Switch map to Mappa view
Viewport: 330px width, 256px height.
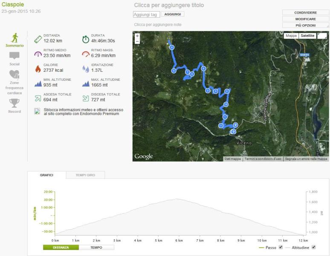coord(291,36)
